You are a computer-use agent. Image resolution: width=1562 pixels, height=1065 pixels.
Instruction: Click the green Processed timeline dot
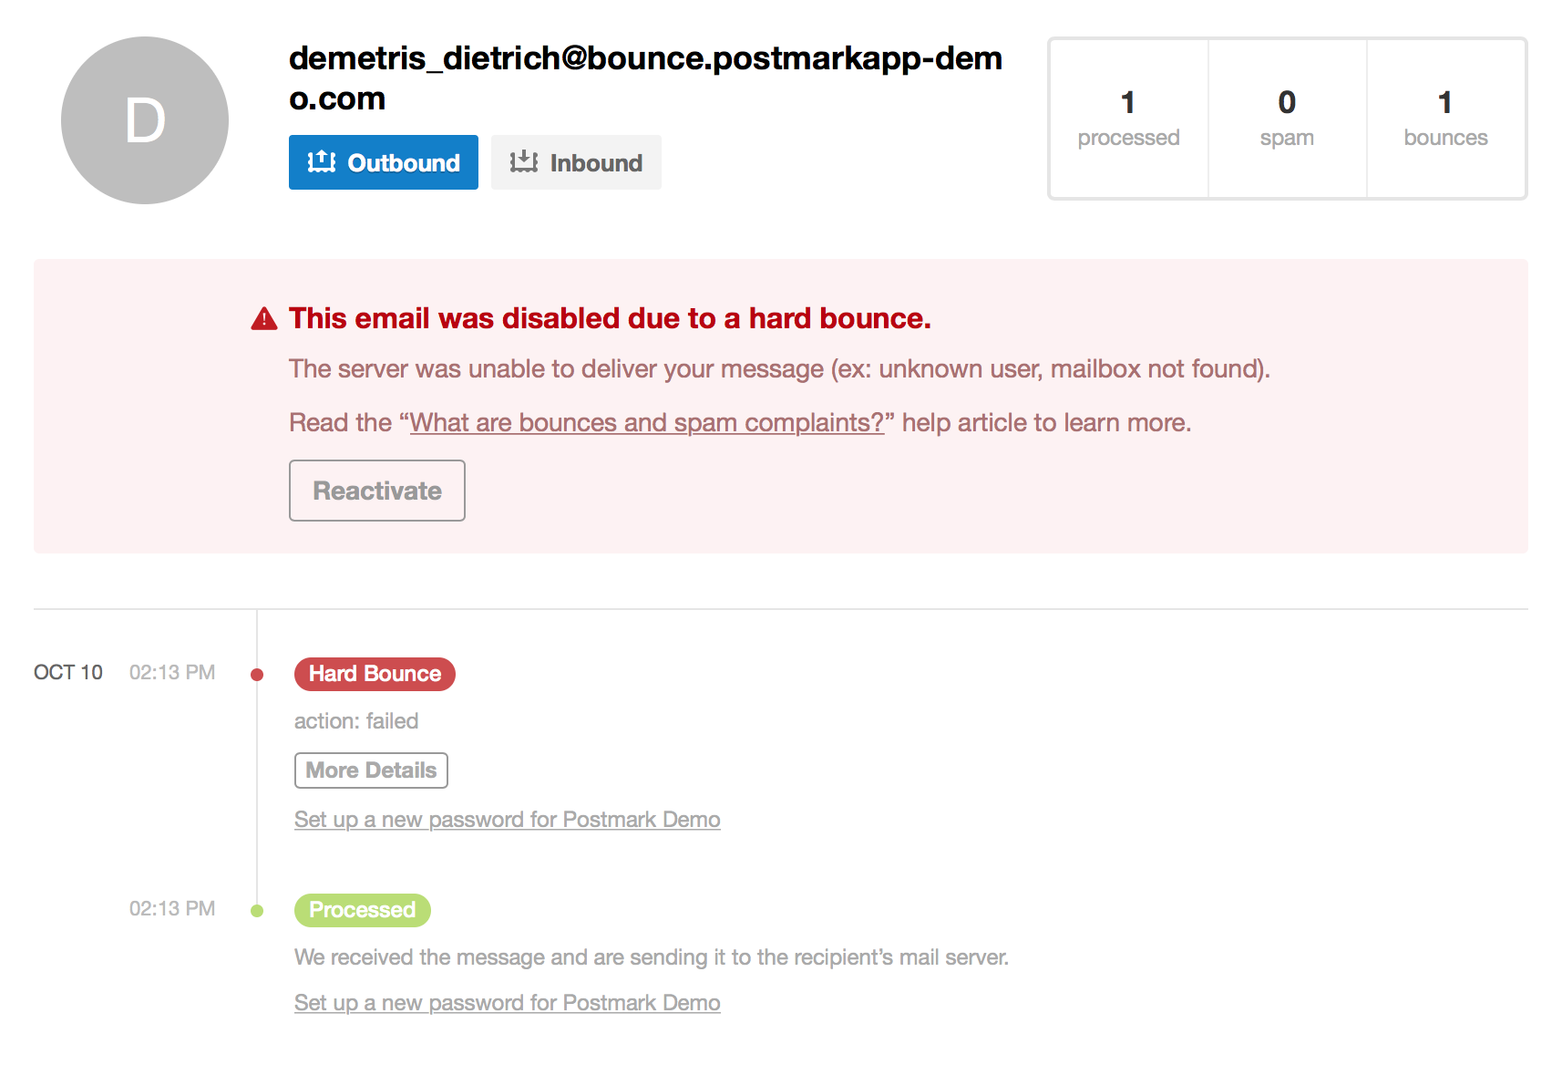[257, 911]
